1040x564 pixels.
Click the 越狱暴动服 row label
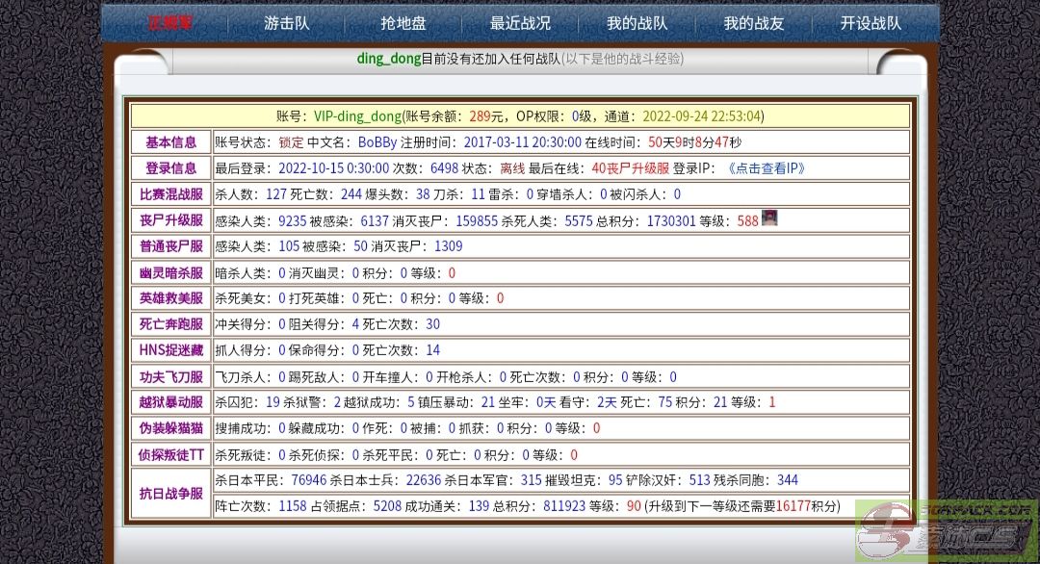171,402
